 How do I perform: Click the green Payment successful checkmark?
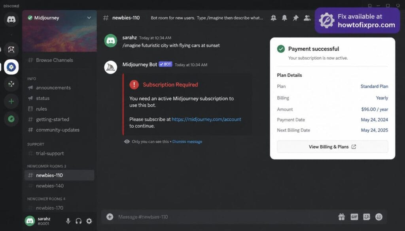click(281, 49)
